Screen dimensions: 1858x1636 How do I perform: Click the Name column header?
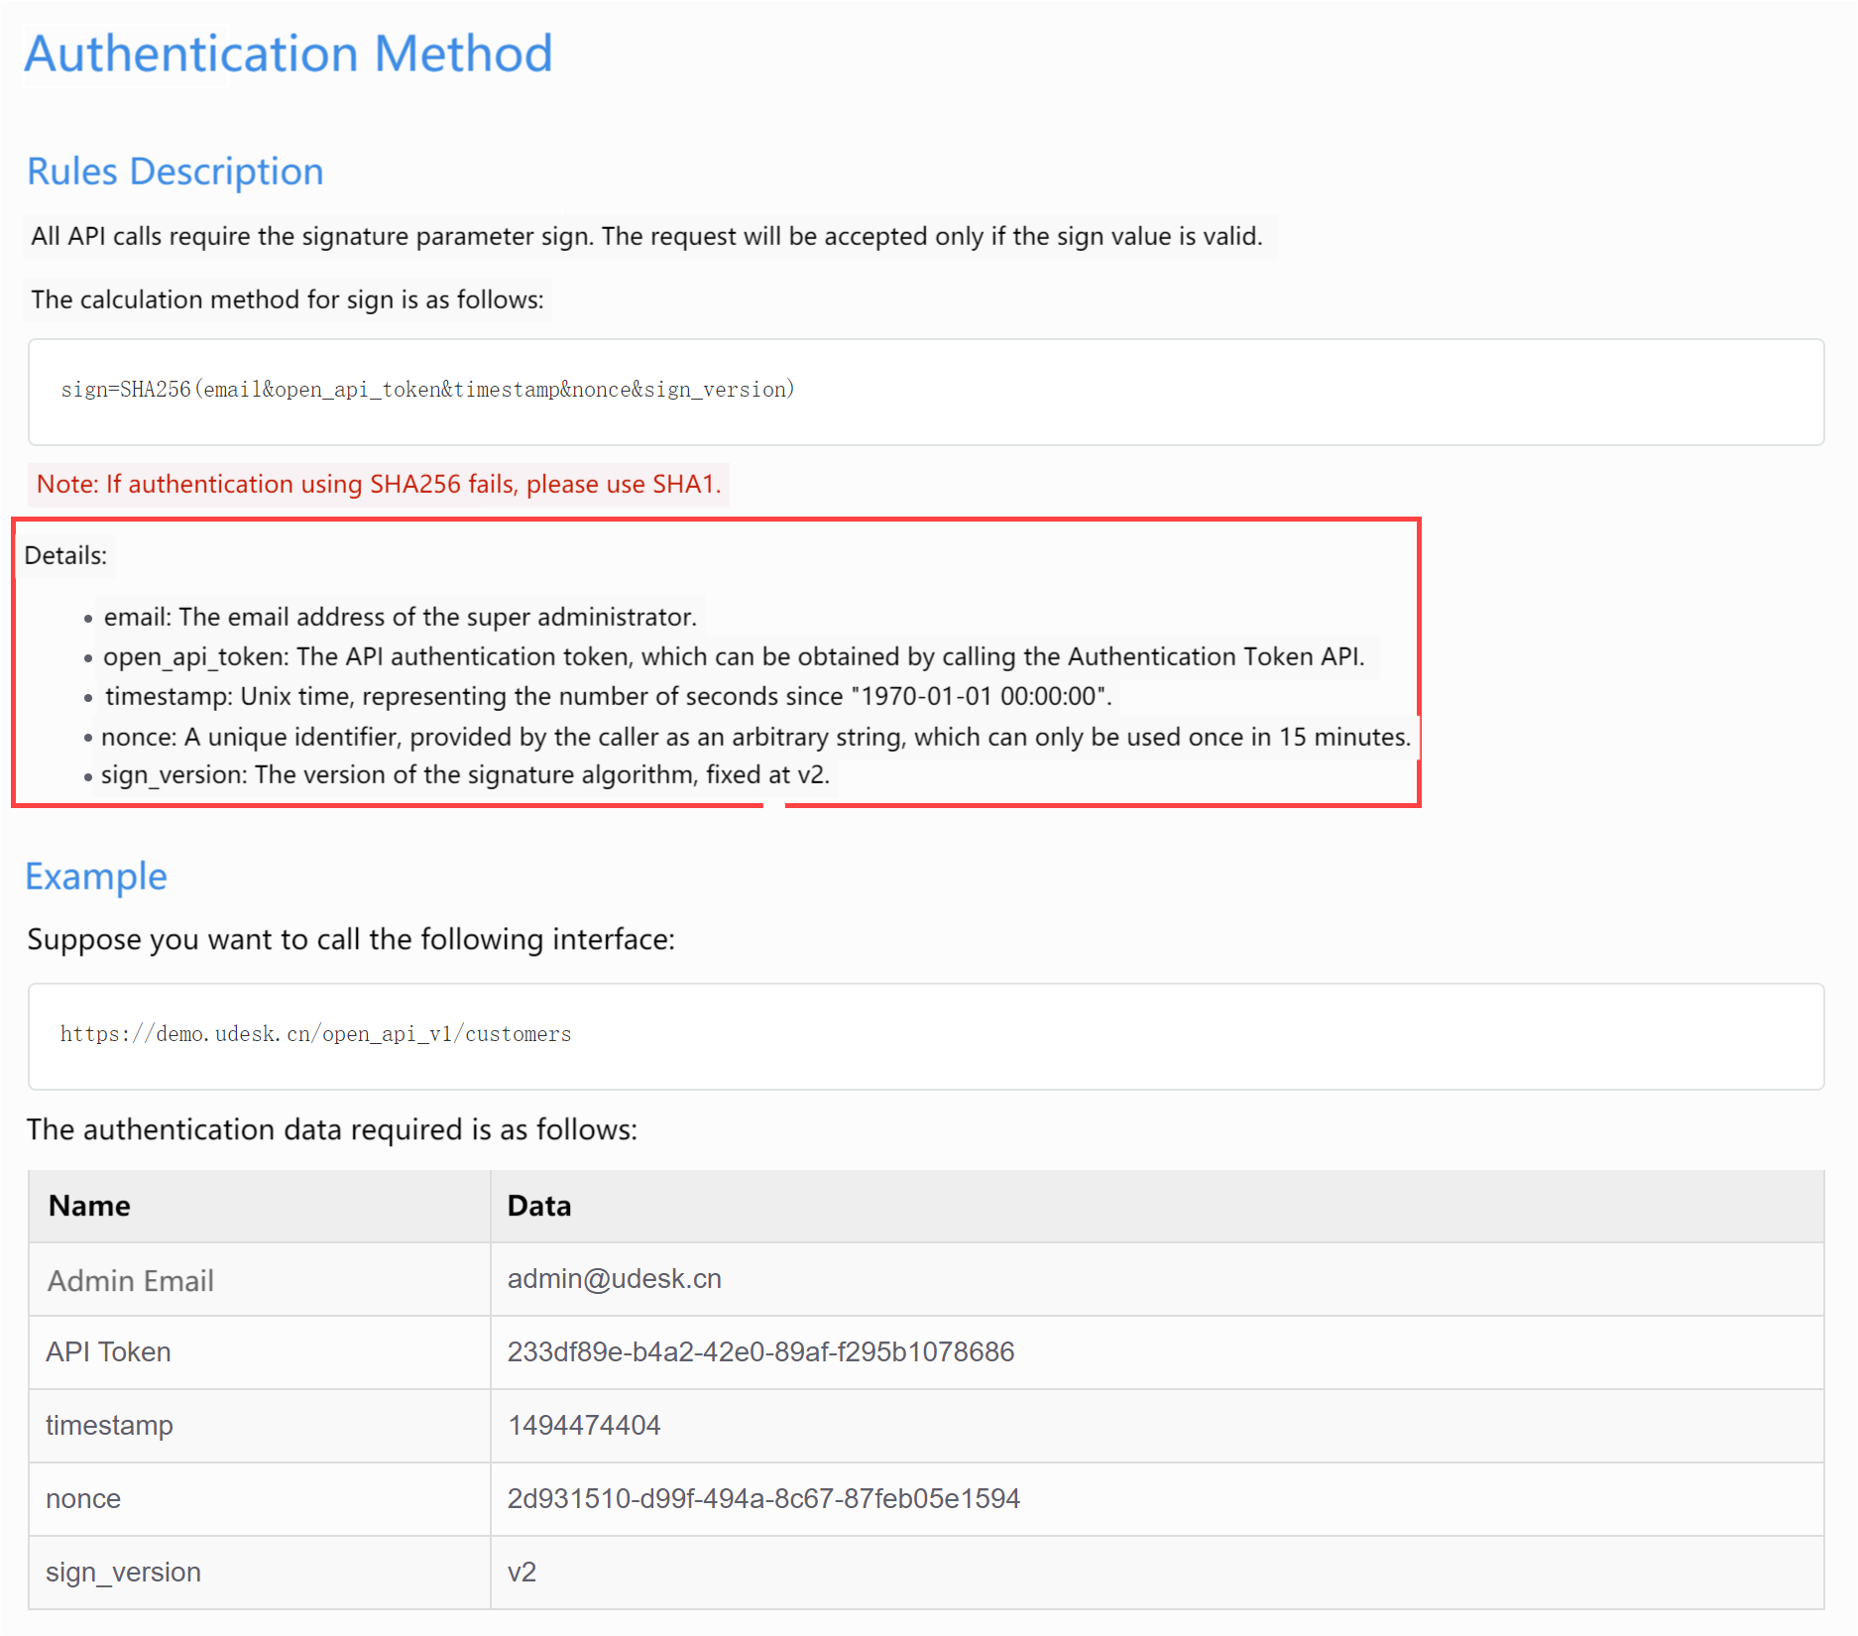pos(89,1206)
